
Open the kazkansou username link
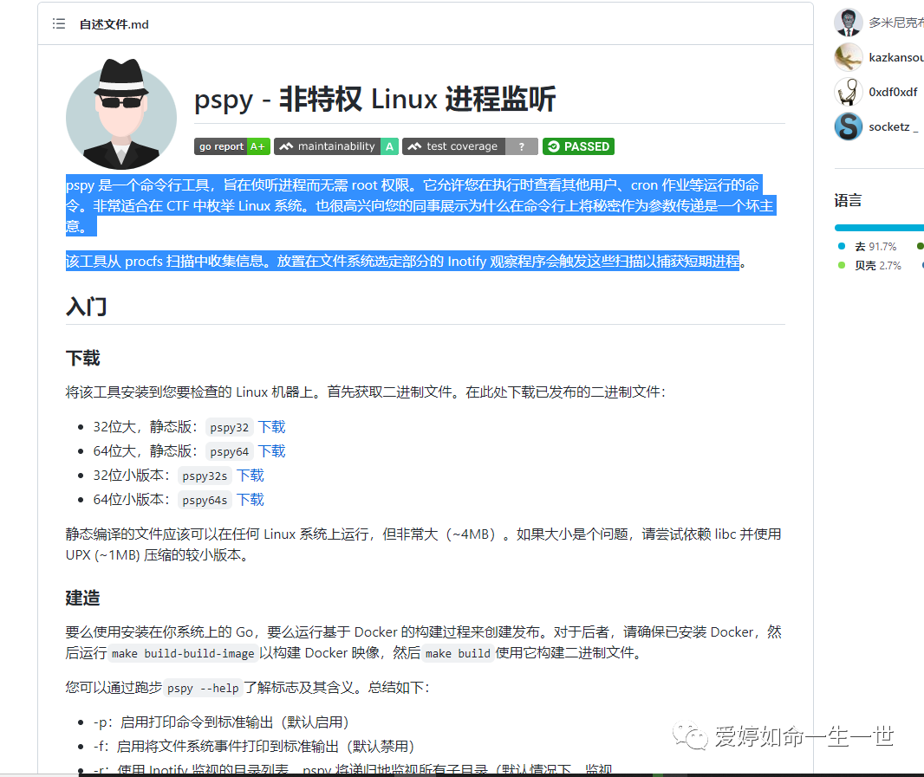896,57
